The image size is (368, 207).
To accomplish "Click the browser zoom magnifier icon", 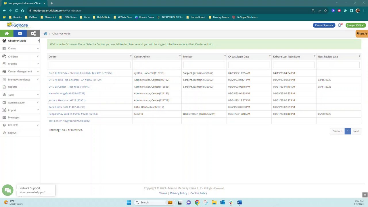I will [313, 11].
